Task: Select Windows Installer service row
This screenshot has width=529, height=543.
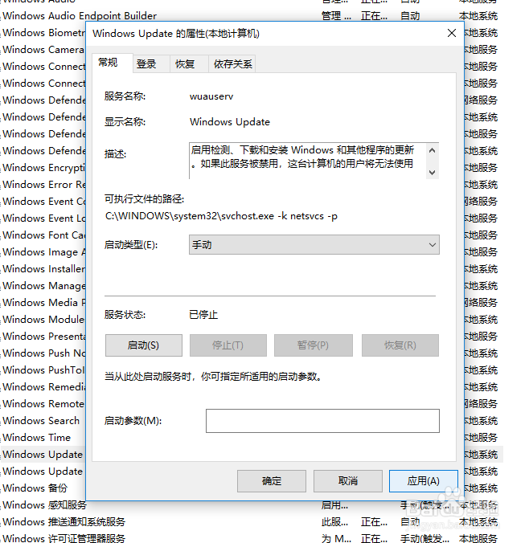Action: [x=43, y=269]
